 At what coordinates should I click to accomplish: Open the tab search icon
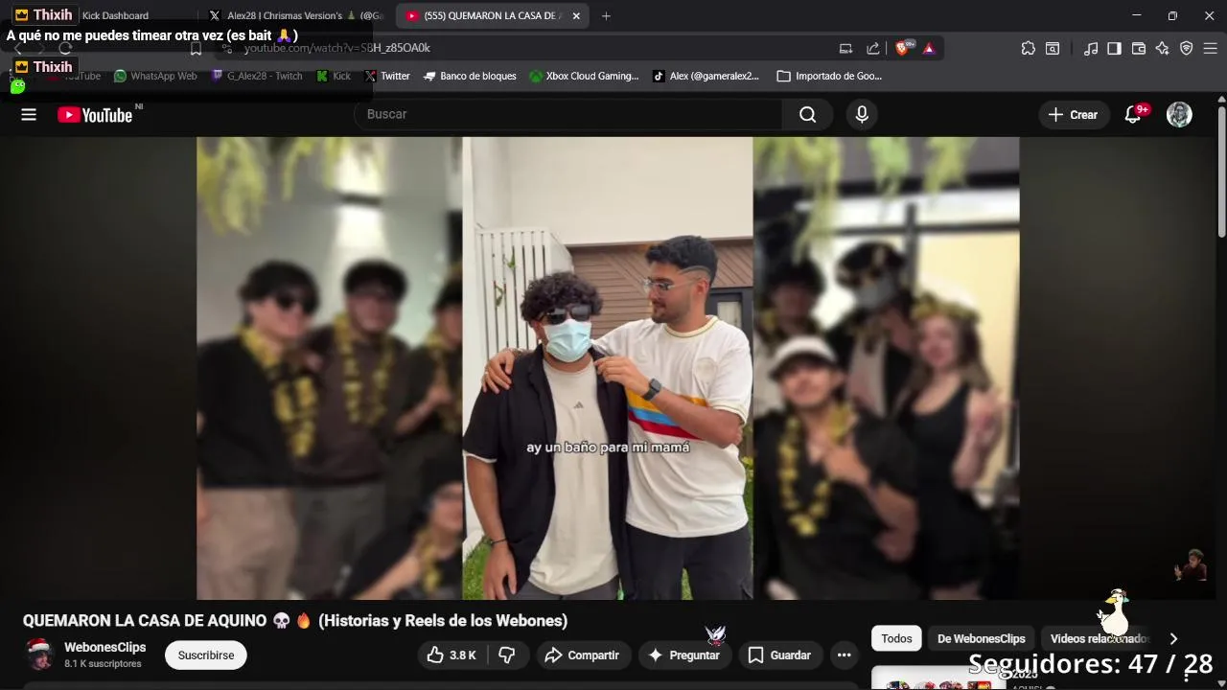click(1053, 48)
